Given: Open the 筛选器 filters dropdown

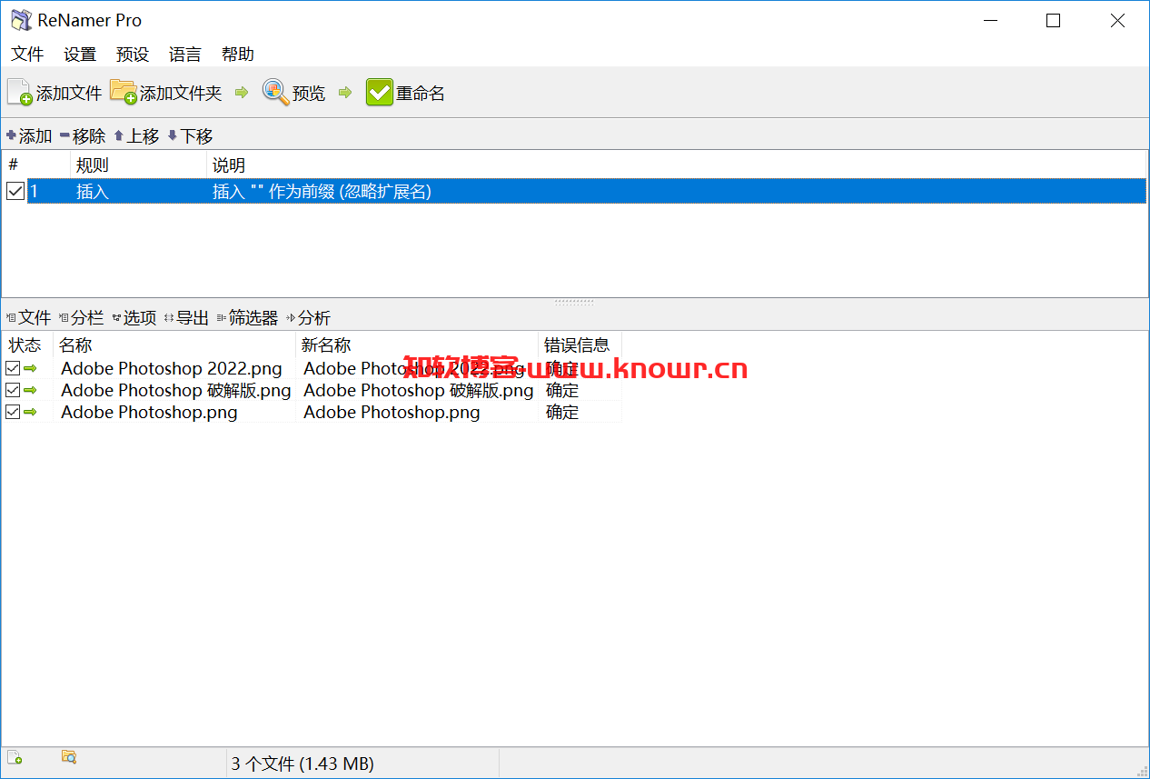Looking at the screenshot, I should (247, 318).
